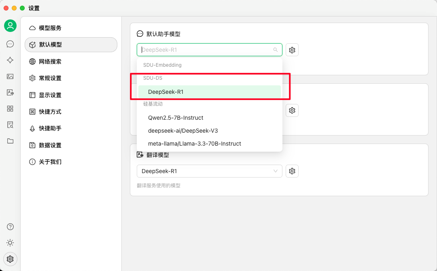437x271 pixels.
Task: Click the search magnifier in model field
Action: (x=276, y=50)
